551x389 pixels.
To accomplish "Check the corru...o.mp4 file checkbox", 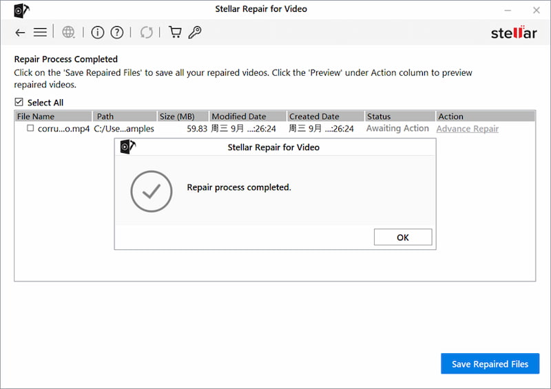I will (30, 128).
